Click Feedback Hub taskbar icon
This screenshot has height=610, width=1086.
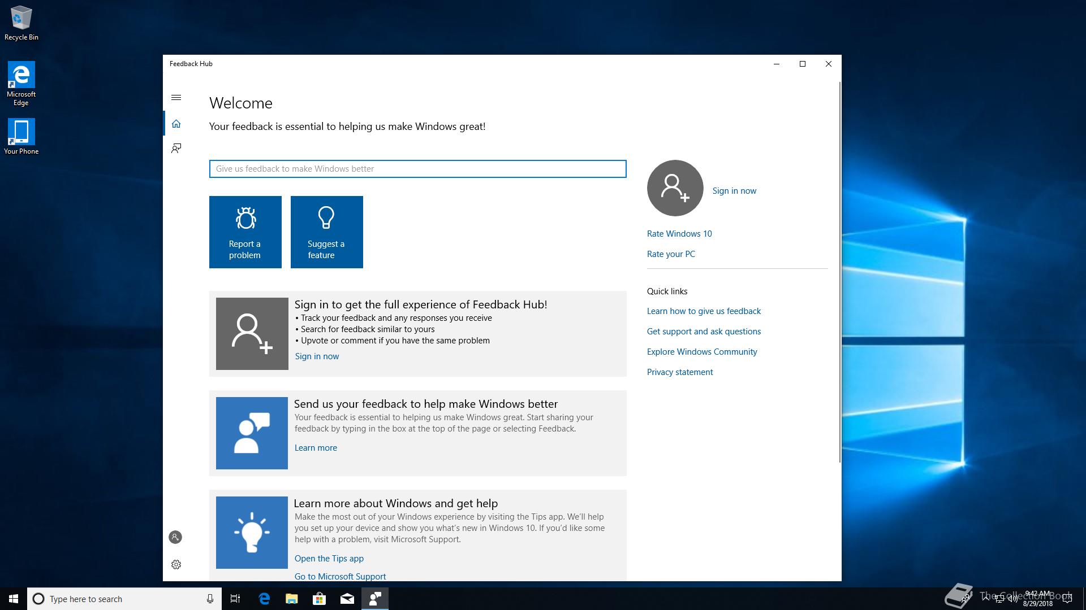[375, 599]
